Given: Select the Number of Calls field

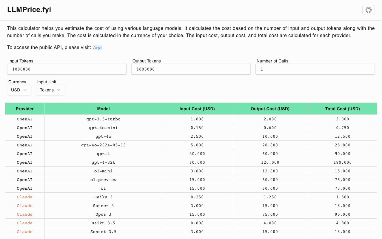Looking at the screenshot, I should (x=315, y=69).
